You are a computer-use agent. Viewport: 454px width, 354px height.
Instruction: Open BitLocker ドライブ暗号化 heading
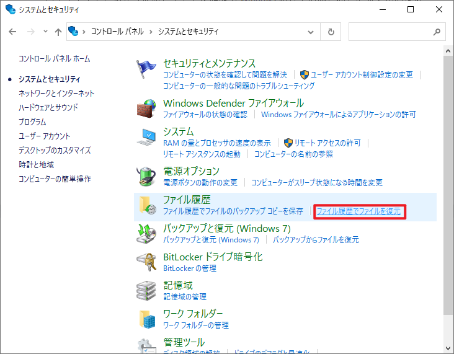click(213, 257)
